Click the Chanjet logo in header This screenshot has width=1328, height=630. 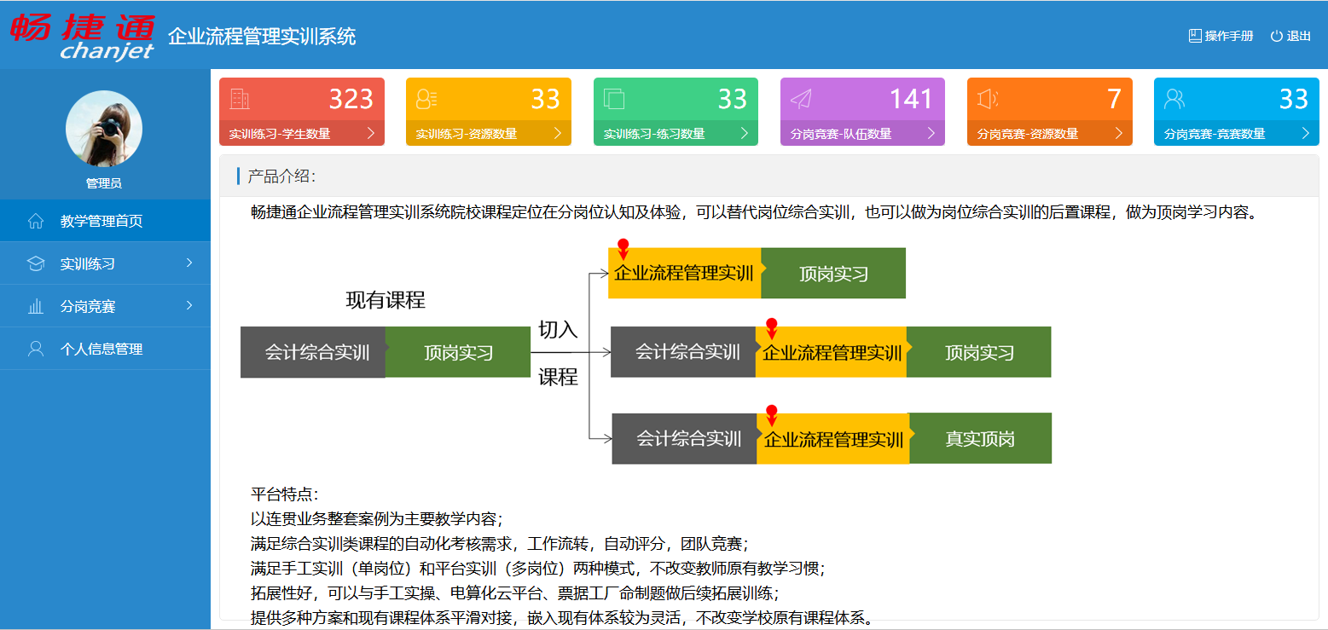point(82,36)
